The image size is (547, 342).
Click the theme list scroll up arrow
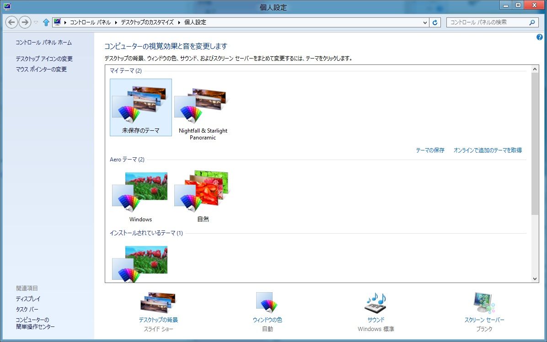535,69
